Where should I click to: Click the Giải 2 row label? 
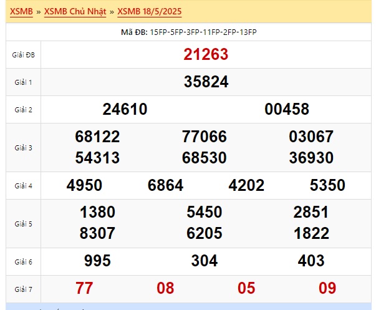coord(23,110)
